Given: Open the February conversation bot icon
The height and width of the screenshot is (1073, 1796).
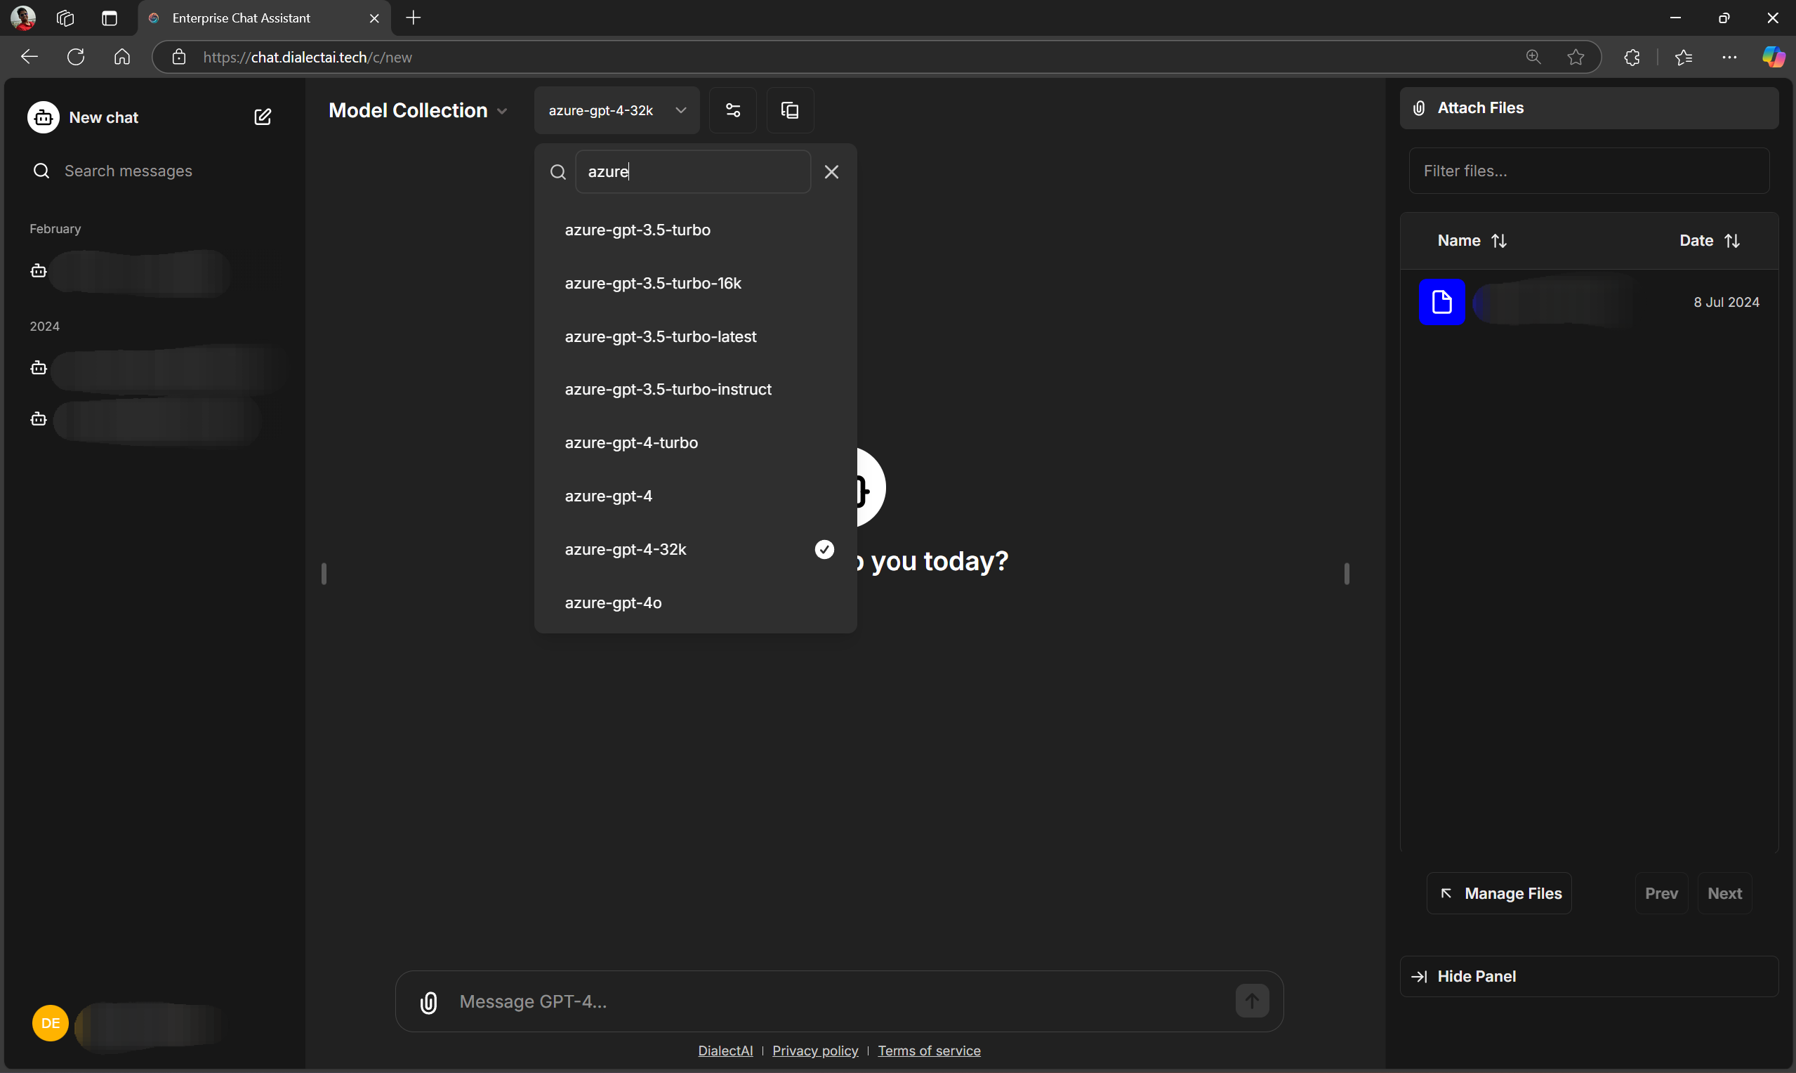Looking at the screenshot, I should click(39, 271).
